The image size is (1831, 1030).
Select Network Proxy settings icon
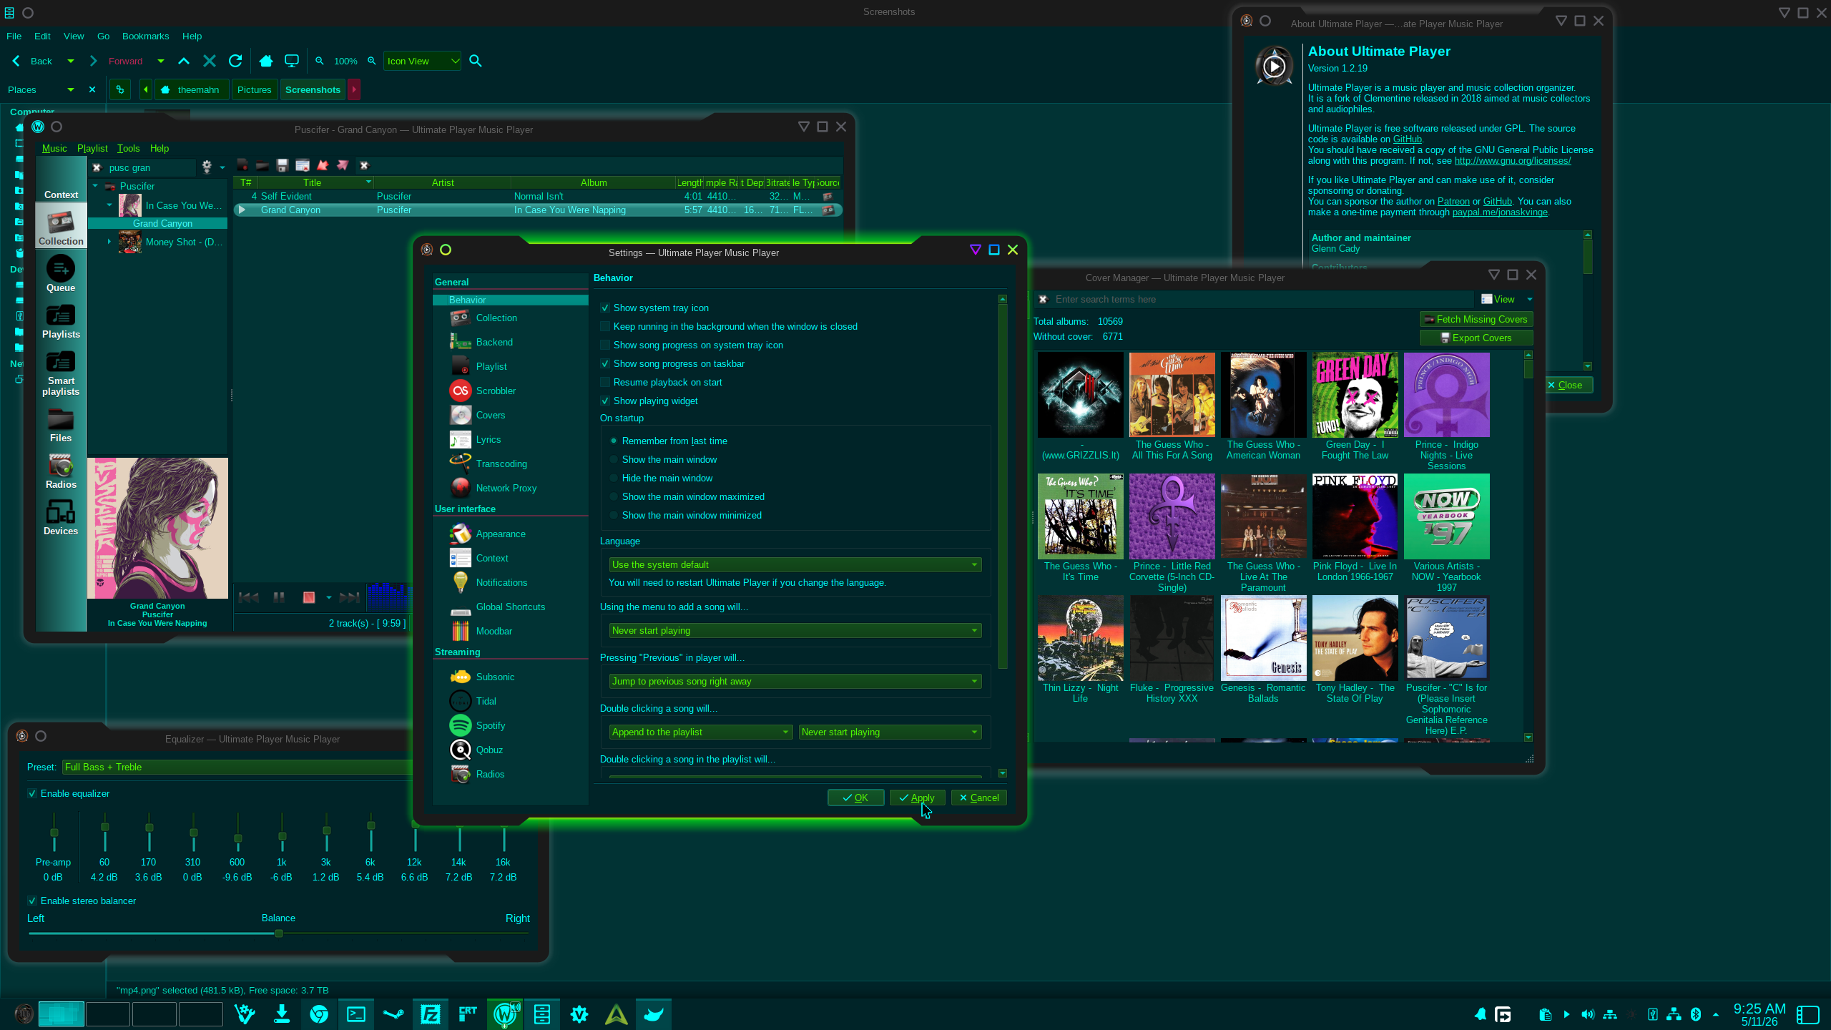(460, 488)
